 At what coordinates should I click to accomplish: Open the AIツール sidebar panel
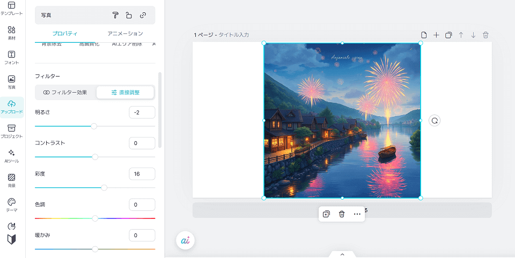(12, 156)
